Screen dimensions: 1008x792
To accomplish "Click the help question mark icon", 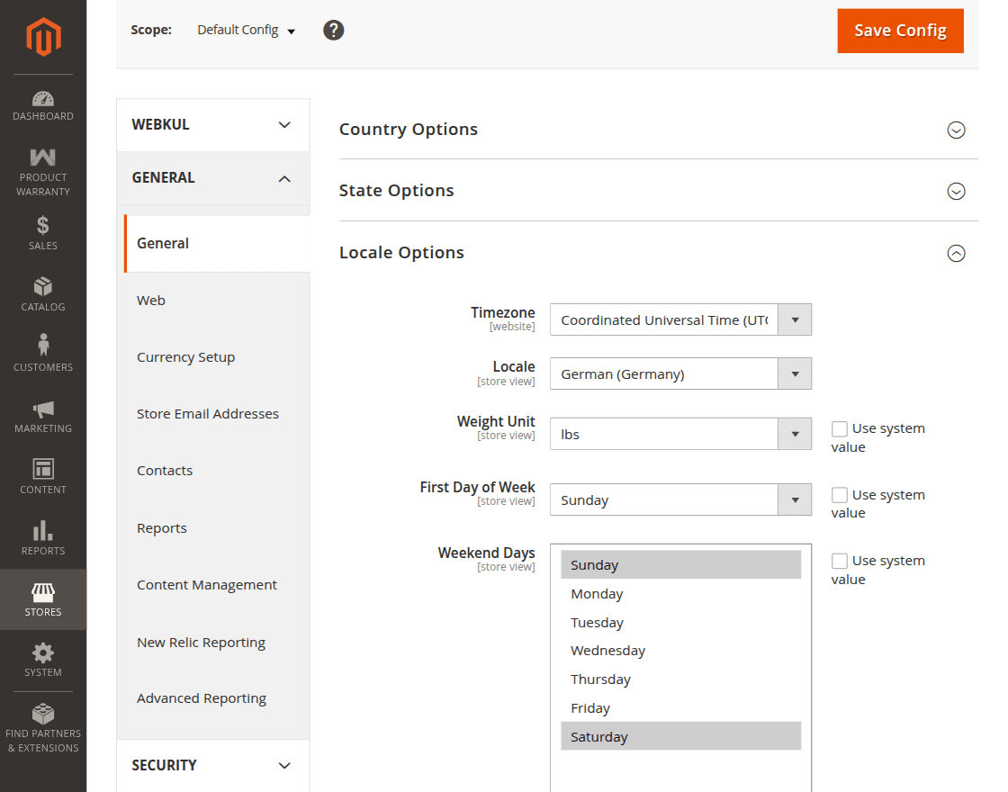I will click(x=334, y=30).
